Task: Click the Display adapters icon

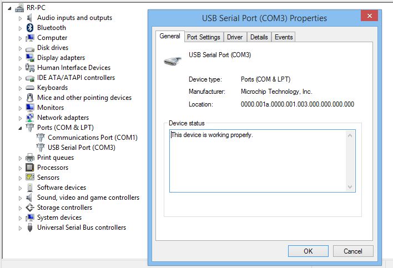Action: pyautogui.click(x=31, y=58)
